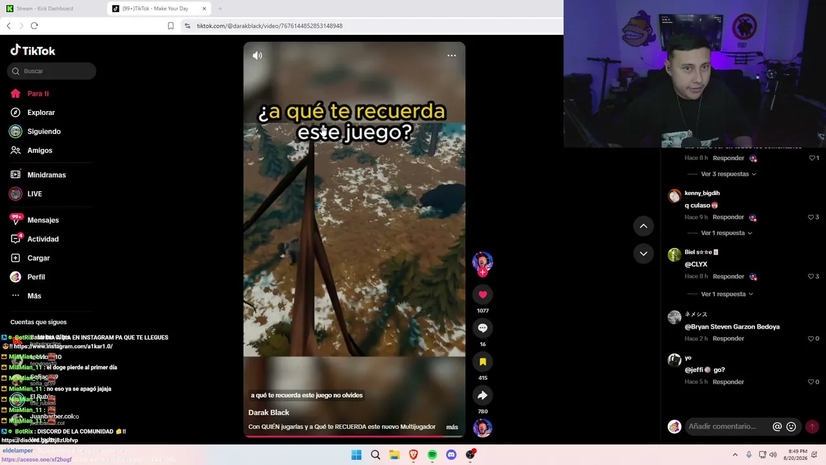This screenshot has height=465, width=826.
Task: Click the @CLYX mention link
Action: pos(696,264)
